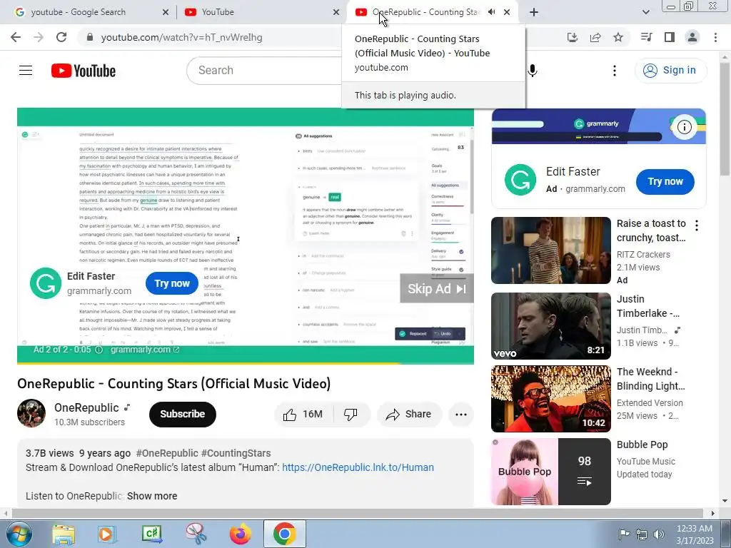The image size is (731, 548).
Task: Click Try now in the sidebar Grammarly ad
Action: 665,182
